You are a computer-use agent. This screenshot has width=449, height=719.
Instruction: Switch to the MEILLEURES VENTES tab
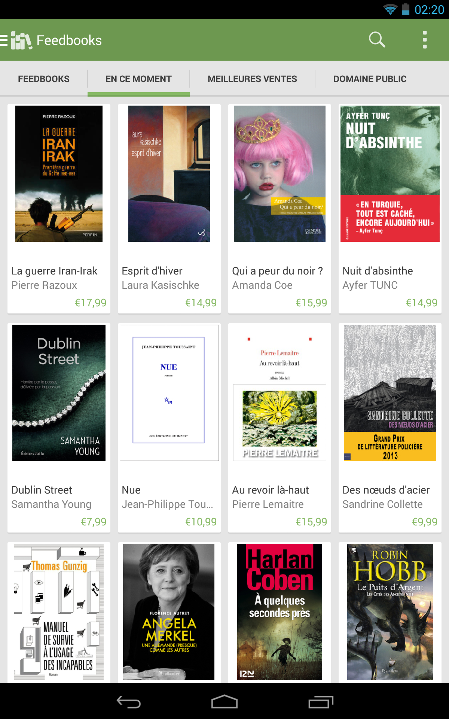coord(252,79)
